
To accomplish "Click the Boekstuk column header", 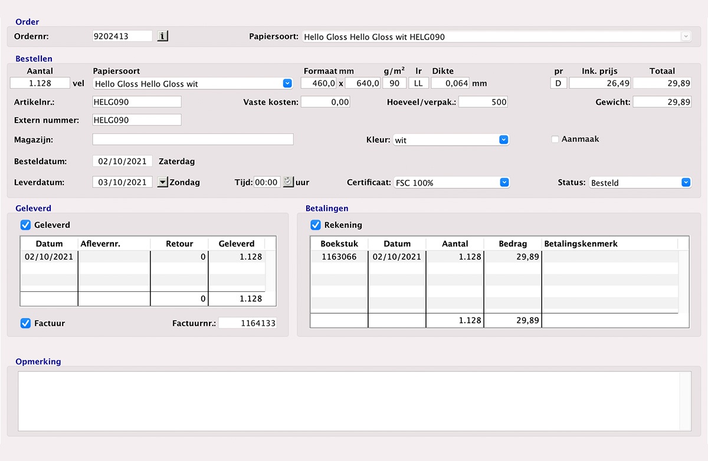I will pos(339,243).
